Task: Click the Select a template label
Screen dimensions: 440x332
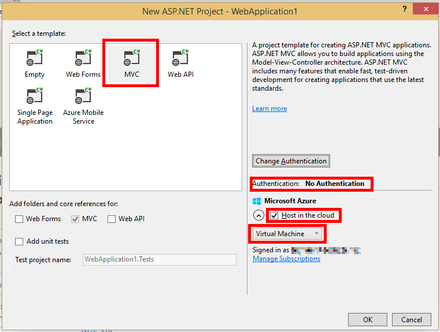Action: pyautogui.click(x=39, y=33)
